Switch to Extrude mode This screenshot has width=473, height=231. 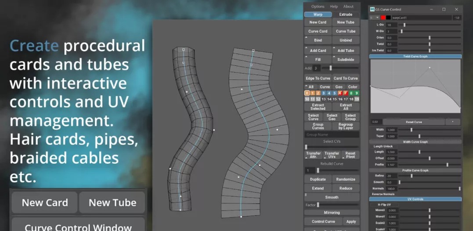346,14
